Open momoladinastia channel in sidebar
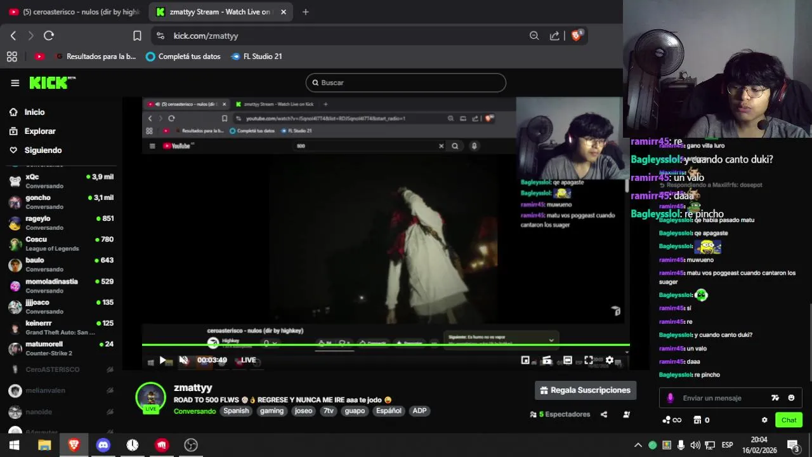 pyautogui.click(x=61, y=286)
